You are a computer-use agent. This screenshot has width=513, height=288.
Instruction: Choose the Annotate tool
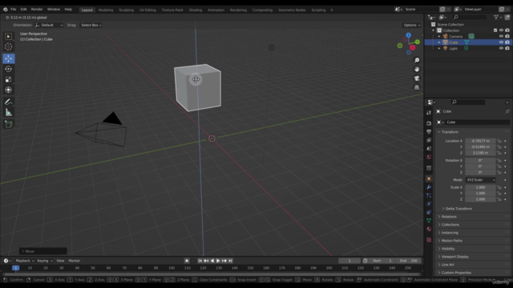tap(9, 102)
